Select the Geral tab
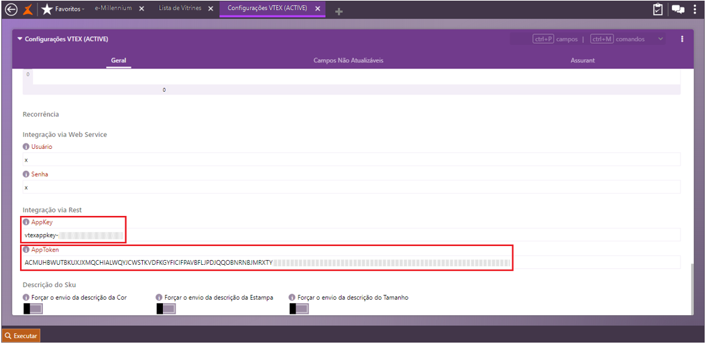The width and height of the screenshot is (706, 354). click(x=119, y=60)
